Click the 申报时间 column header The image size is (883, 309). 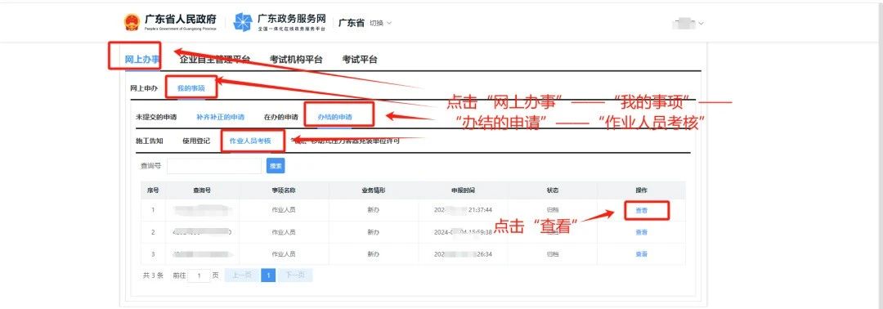coord(463,190)
